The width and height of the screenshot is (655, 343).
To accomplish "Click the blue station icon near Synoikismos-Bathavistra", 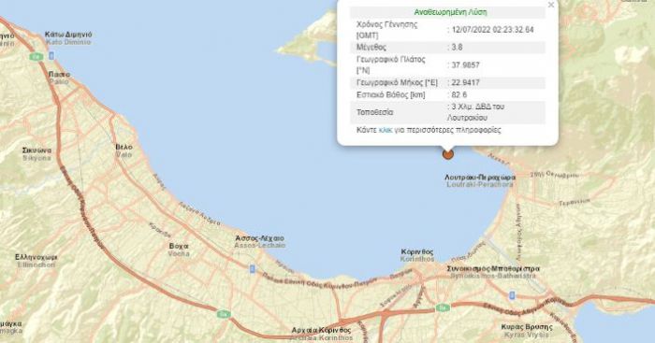I will (x=512, y=296).
